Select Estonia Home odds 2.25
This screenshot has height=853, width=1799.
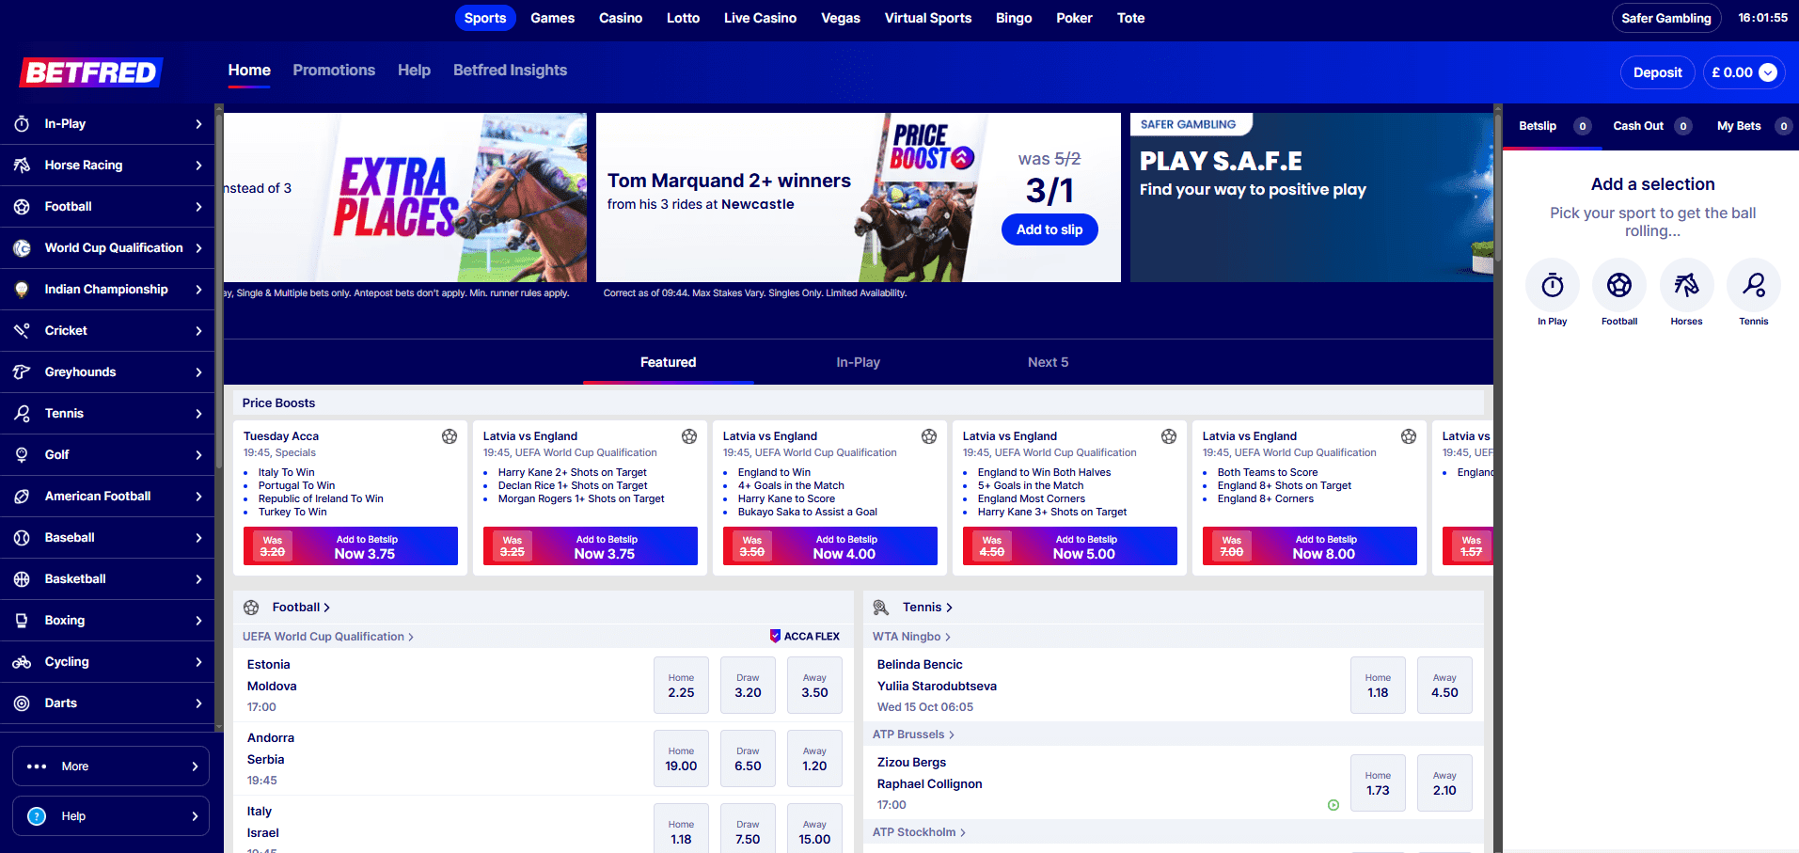pos(681,686)
